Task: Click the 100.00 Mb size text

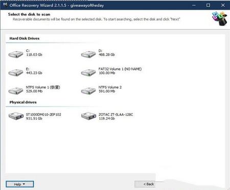Action: tap(107, 73)
